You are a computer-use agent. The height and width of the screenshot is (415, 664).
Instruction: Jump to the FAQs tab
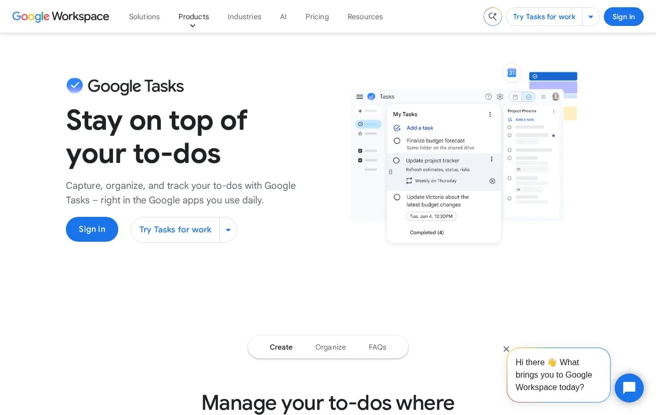[x=378, y=347]
